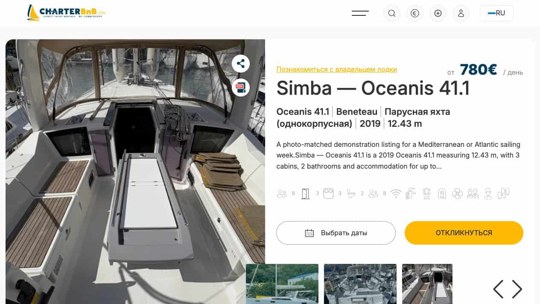This screenshot has width=540, height=304.
Task: Click the Beneteau manufacturer text
Action: 357,112
